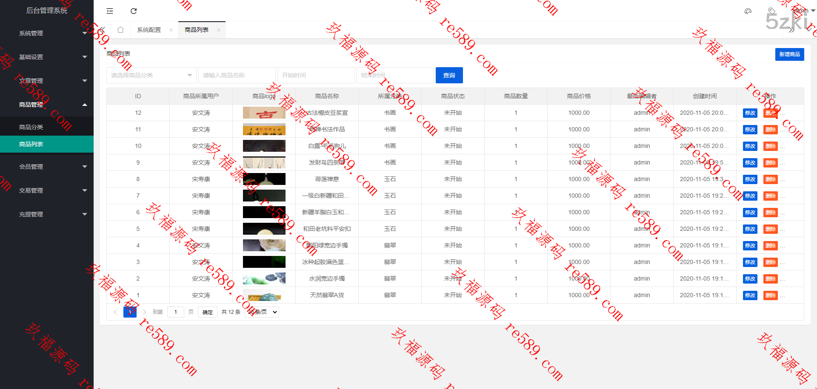Click the tag note icon in header
This screenshot has width=817, height=389.
pos(771,11)
